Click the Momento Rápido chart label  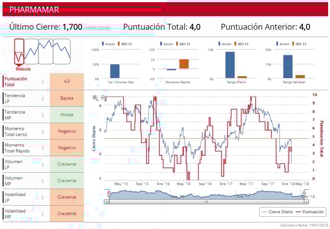point(178,82)
